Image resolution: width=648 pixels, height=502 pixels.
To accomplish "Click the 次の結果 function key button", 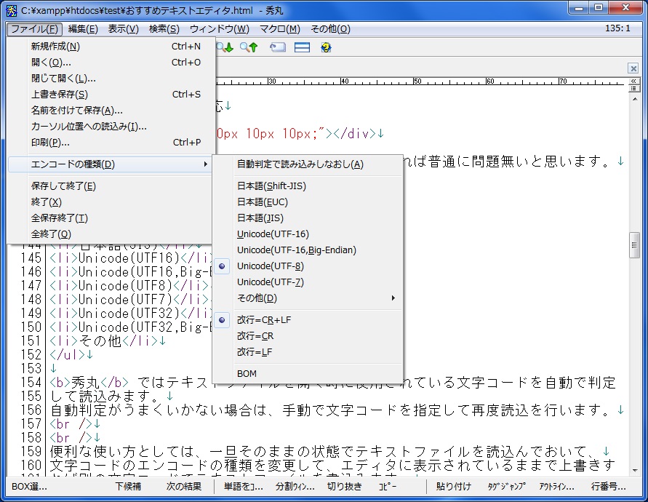I will click(x=184, y=487).
